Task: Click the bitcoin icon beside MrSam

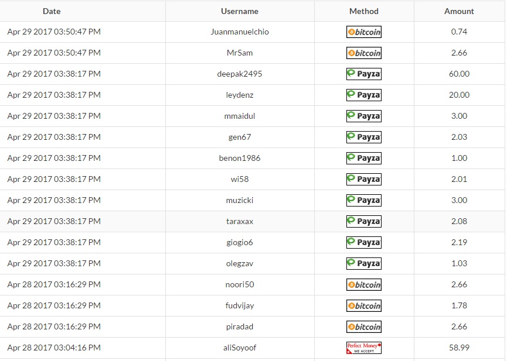Action: [364, 53]
